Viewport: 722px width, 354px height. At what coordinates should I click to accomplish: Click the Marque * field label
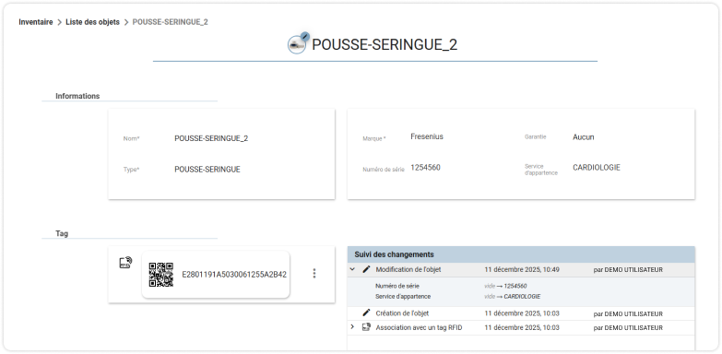pyautogui.click(x=373, y=138)
